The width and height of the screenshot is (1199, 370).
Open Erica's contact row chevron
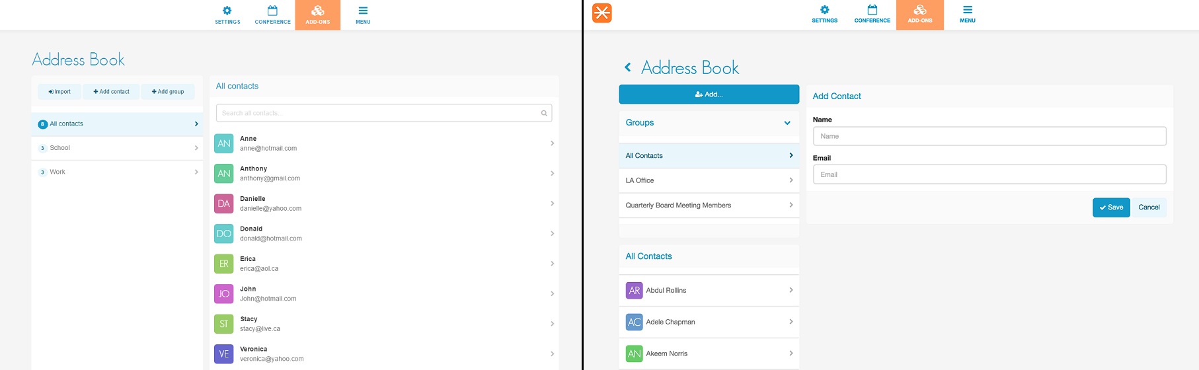[552, 264]
